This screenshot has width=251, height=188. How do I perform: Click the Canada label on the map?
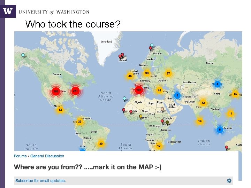point(56,75)
